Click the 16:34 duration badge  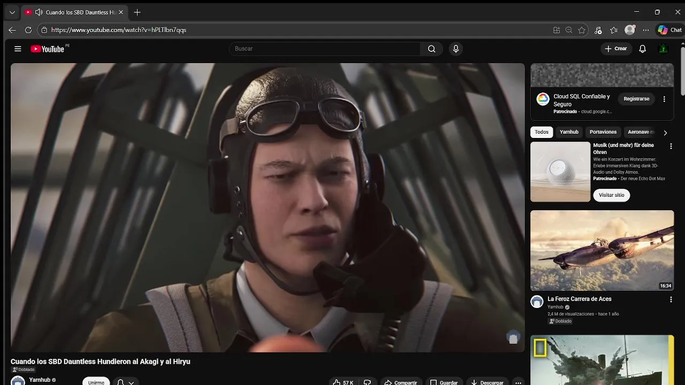(x=665, y=286)
